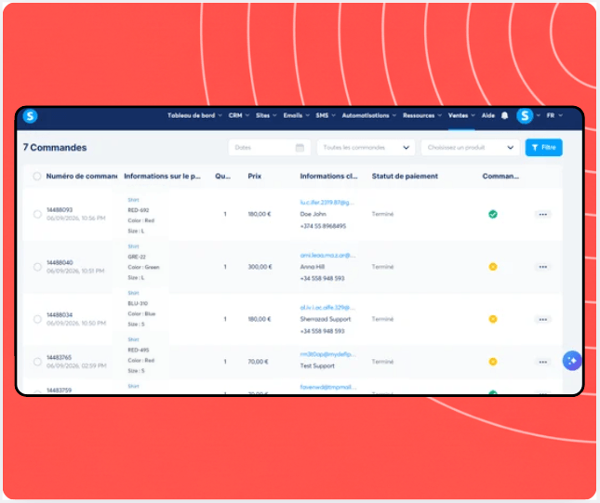The image size is (600, 503).
Task: Open Doe John's customer email link
Action: click(x=327, y=203)
